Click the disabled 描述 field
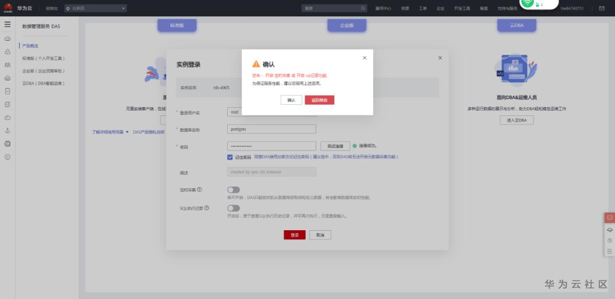This screenshot has height=299, width=615. [271, 172]
